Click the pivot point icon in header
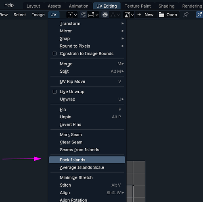This screenshot has width=203, height=202. tap(70, 15)
